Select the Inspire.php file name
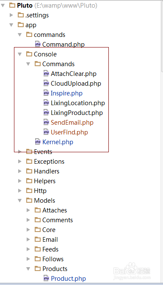 66,93
